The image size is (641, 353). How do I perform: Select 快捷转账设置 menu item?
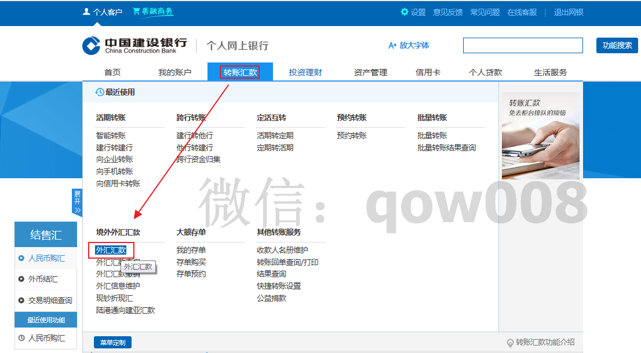point(279,286)
